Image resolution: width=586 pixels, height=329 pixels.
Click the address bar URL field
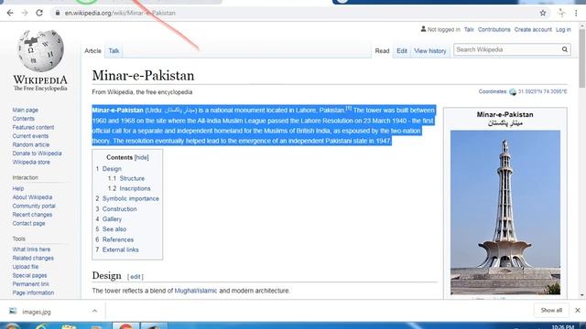(x=295, y=13)
